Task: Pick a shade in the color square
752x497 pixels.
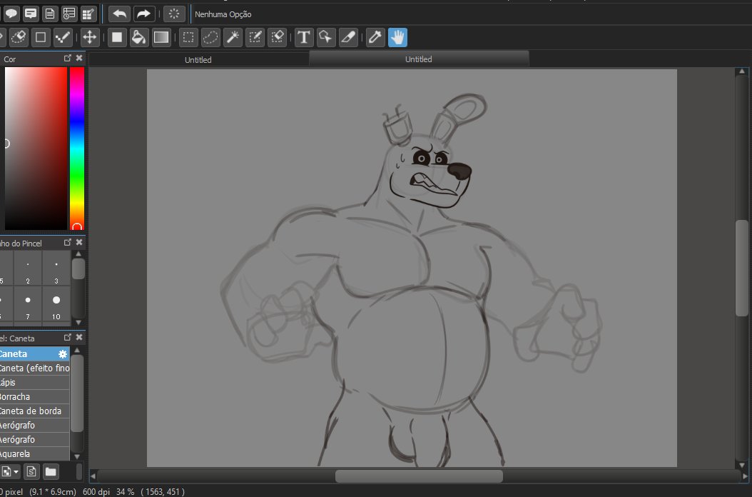Action: 36,149
